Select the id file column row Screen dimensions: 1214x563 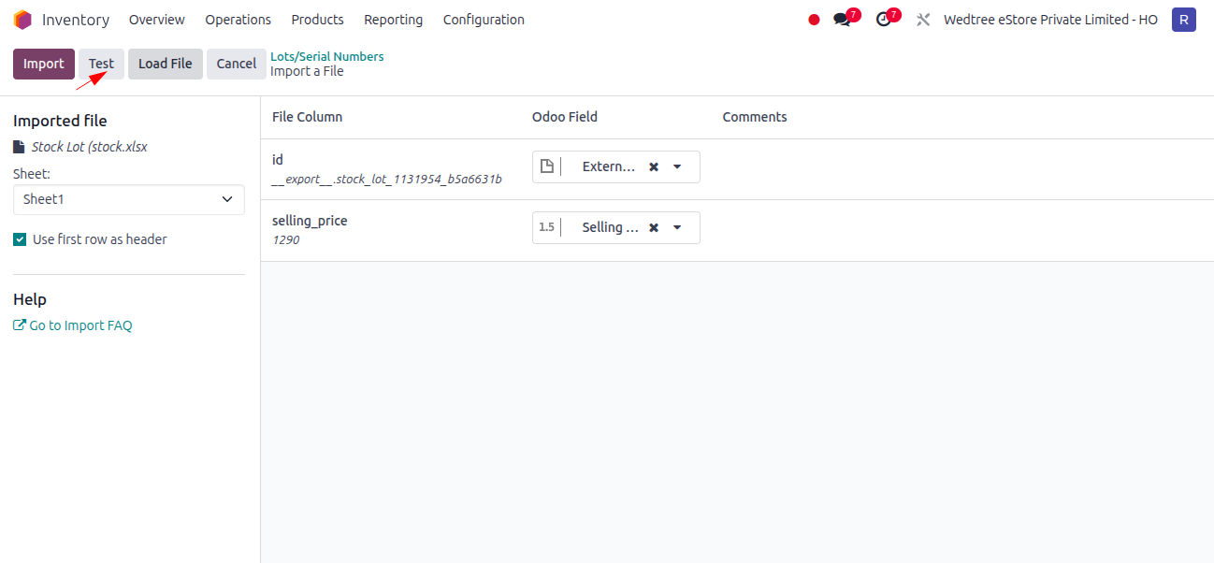tap(737, 169)
